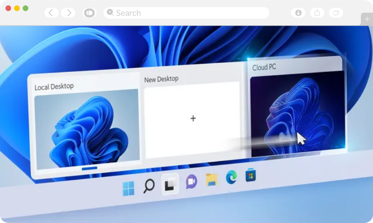Open the Microsoft Store taskbar icon
The image size is (373, 223).
pos(251,175)
